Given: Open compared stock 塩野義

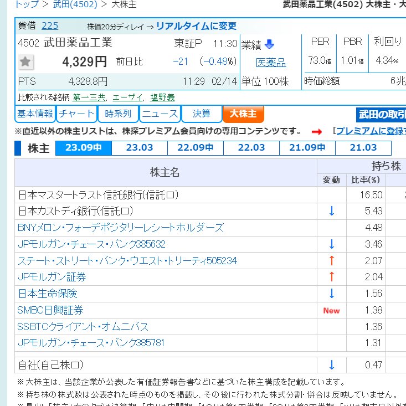Looking at the screenshot, I should point(162,97).
